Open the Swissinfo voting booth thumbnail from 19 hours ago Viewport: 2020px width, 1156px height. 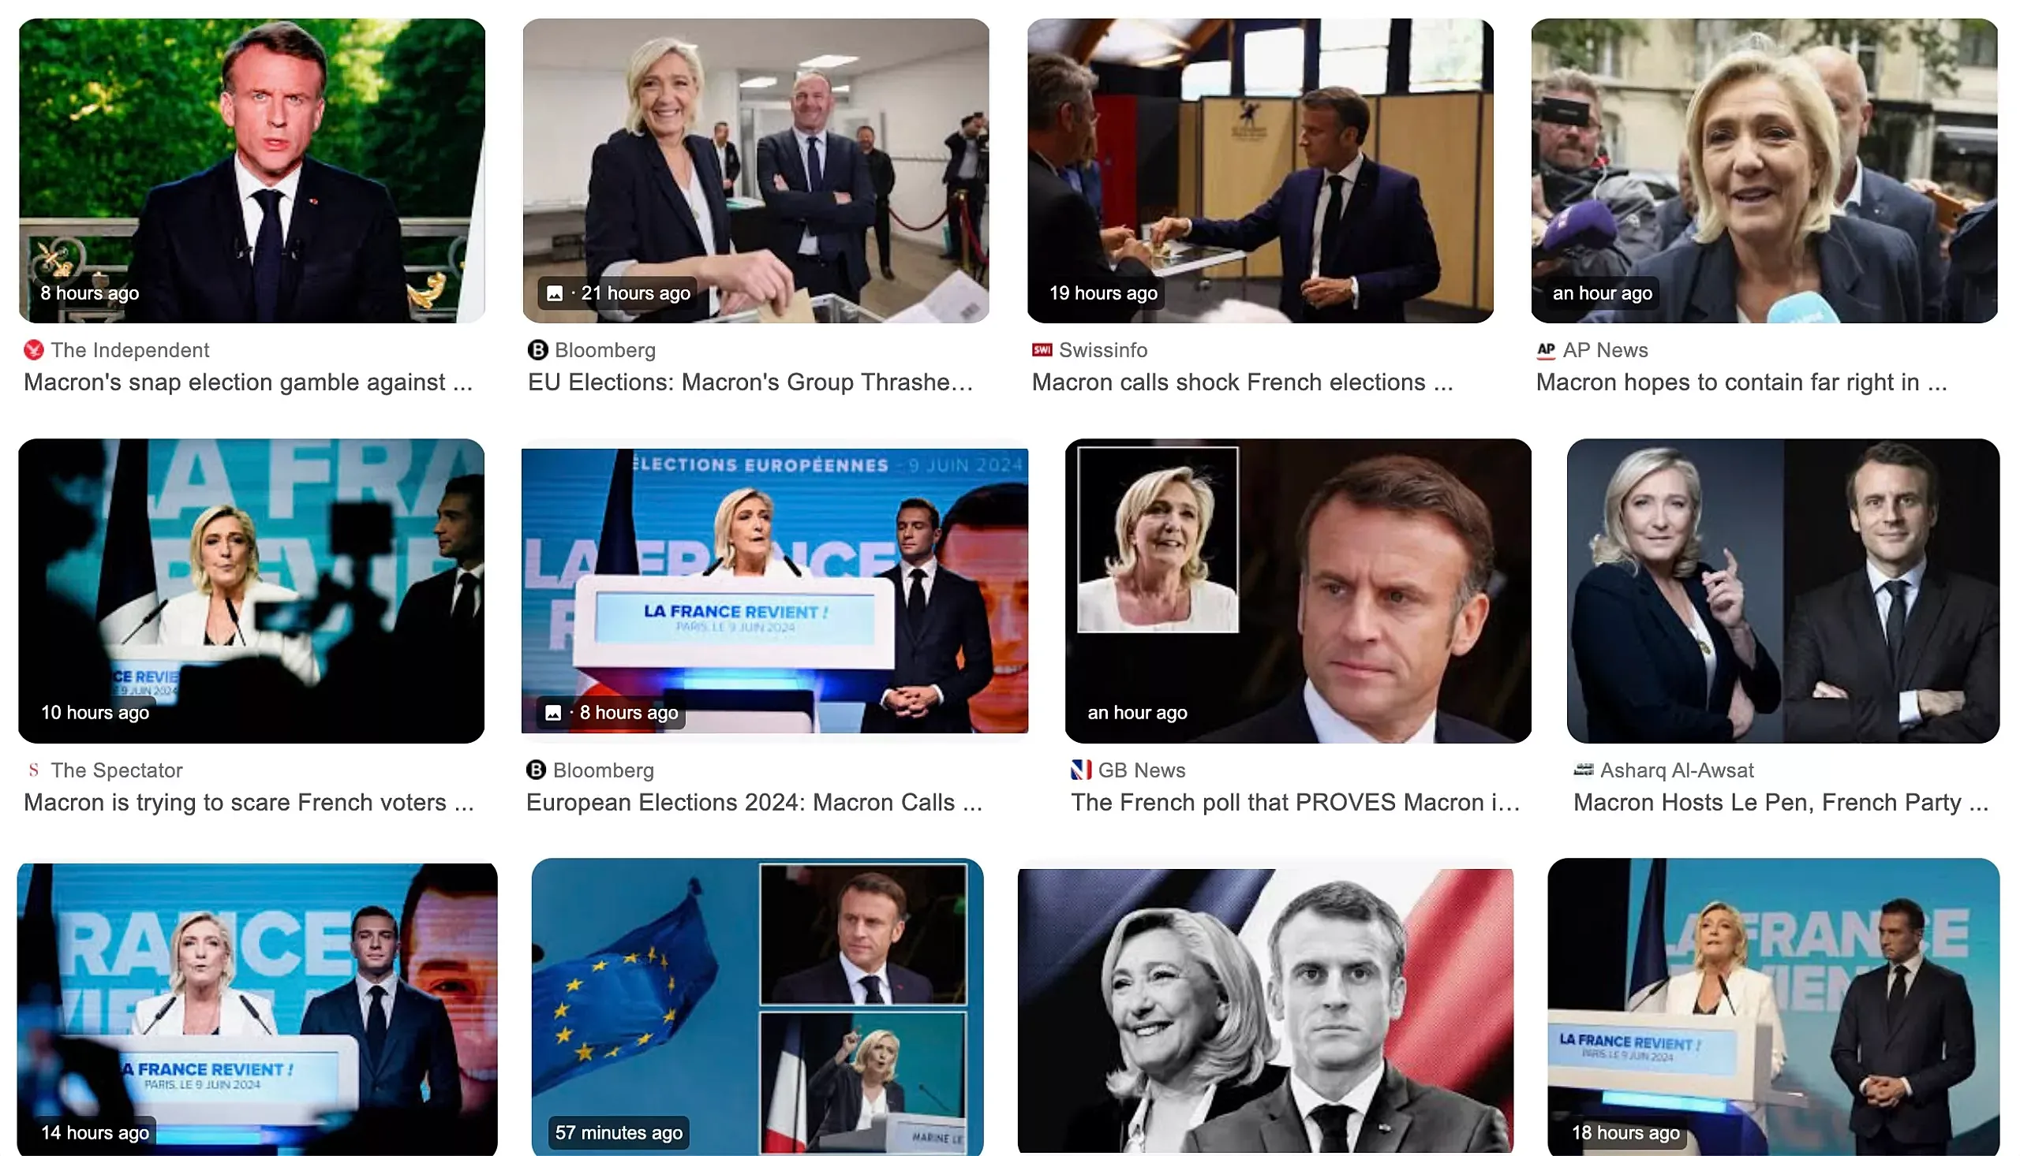(1260, 170)
